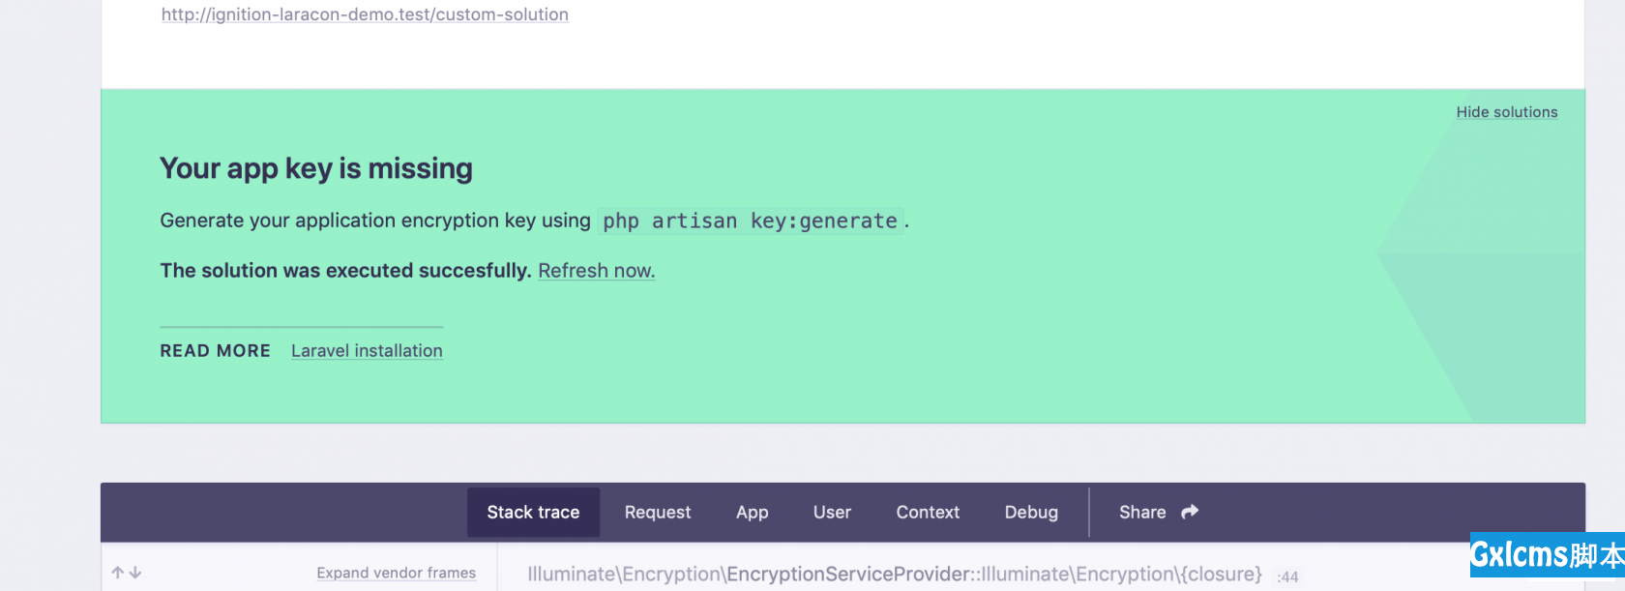This screenshot has width=1625, height=591.
Task: Open the Laravel installation link
Action: point(367,351)
